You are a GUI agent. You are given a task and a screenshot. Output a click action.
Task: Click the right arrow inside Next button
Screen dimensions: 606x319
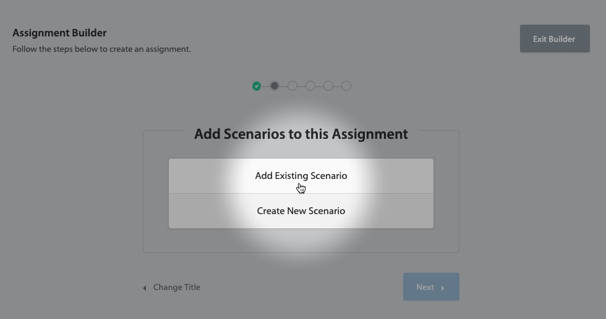443,288
